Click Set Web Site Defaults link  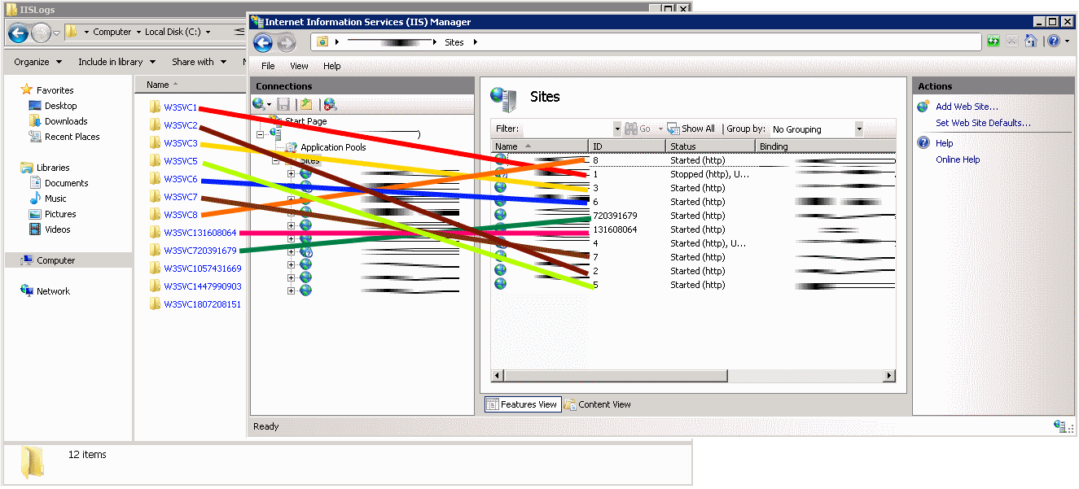[x=983, y=123]
